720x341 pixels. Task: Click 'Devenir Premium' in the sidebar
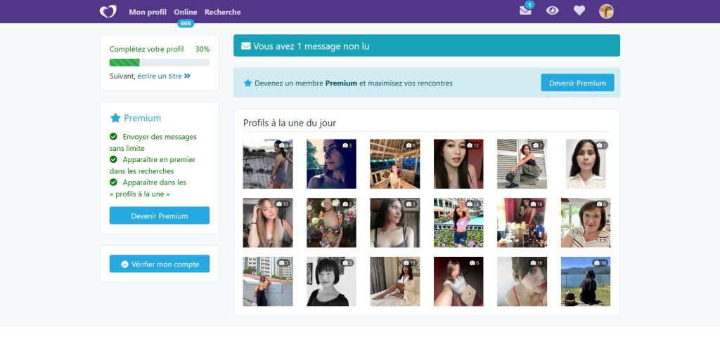pyautogui.click(x=160, y=215)
